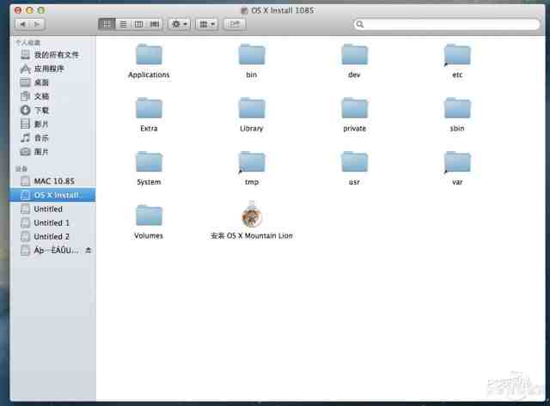This screenshot has height=406, width=550.
Task: Open Documents in the sidebar
Action: (x=52, y=96)
